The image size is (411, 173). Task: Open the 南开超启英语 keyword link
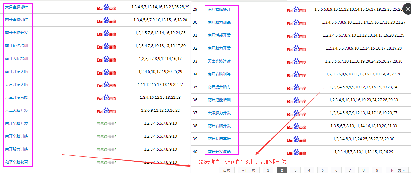tap(219, 139)
